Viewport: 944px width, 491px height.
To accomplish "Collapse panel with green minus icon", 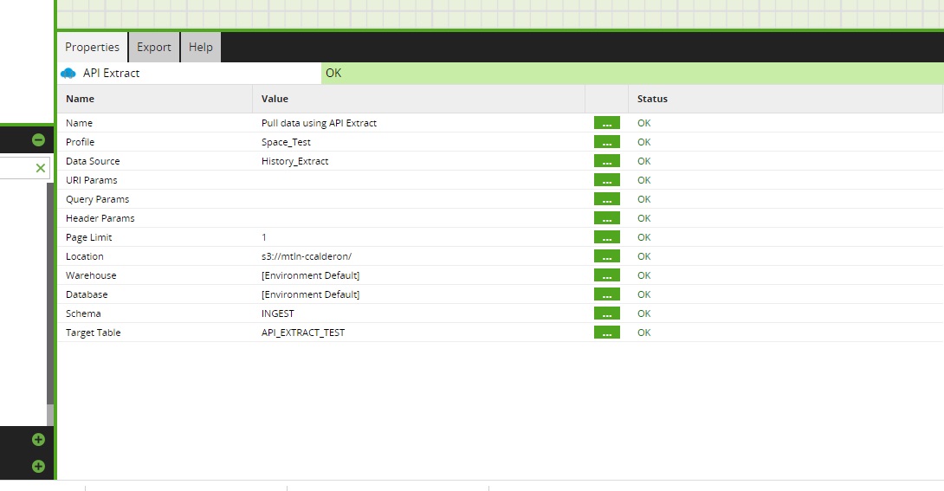I will (38, 139).
